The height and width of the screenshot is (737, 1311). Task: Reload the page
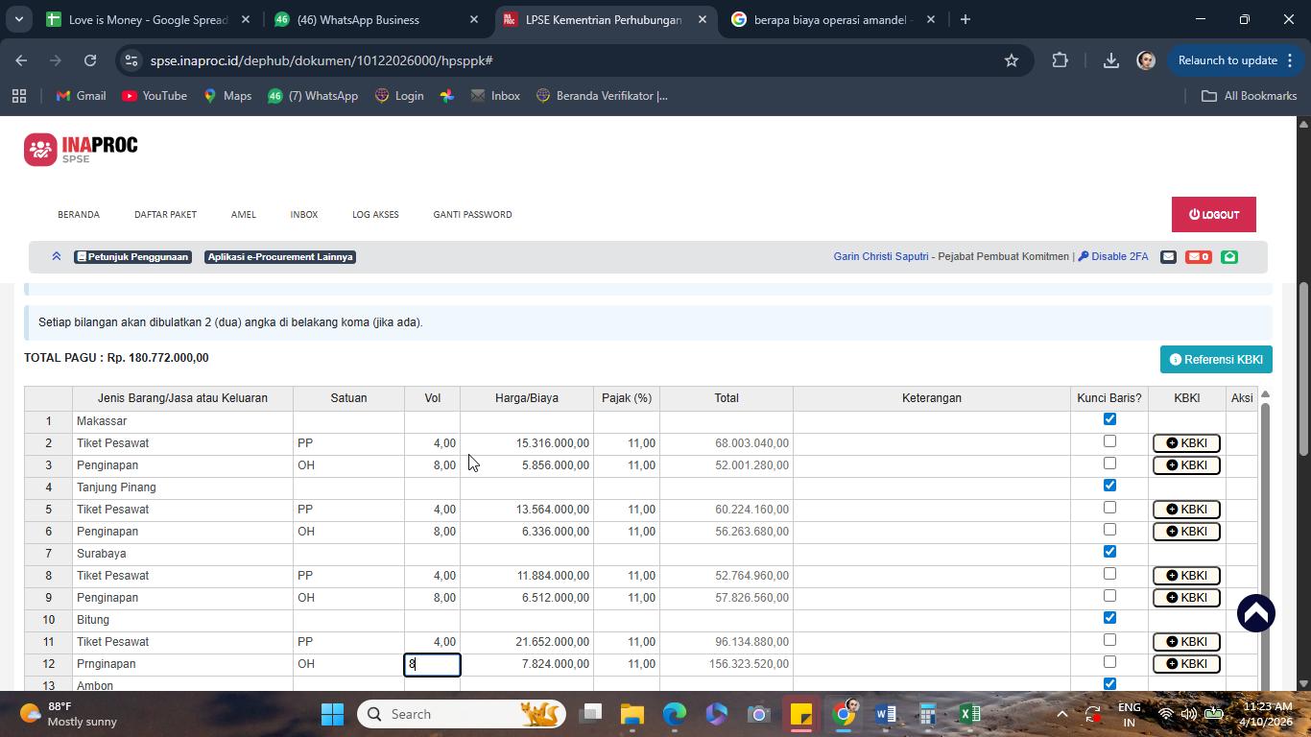(90, 60)
